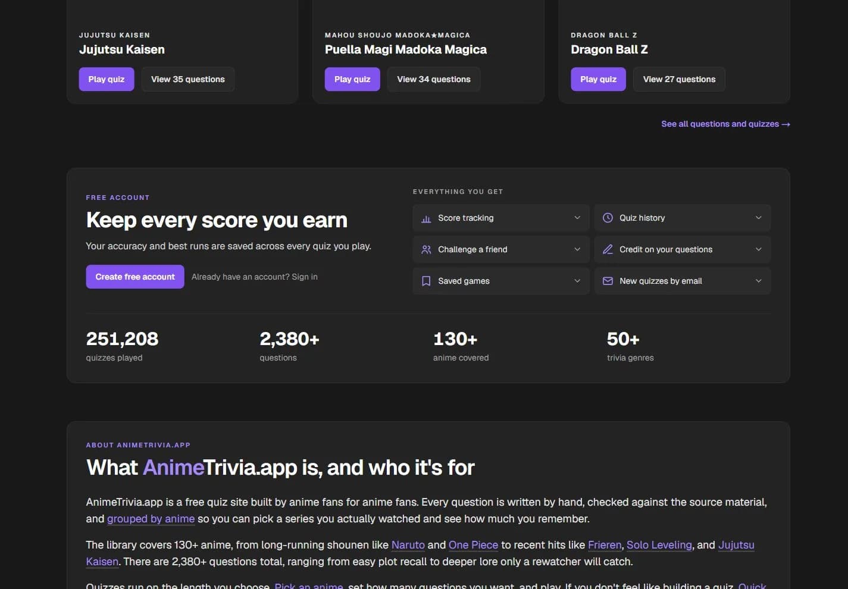The height and width of the screenshot is (589, 848).
Task: Click the New quizzes by email envelope icon
Action: [x=608, y=281]
